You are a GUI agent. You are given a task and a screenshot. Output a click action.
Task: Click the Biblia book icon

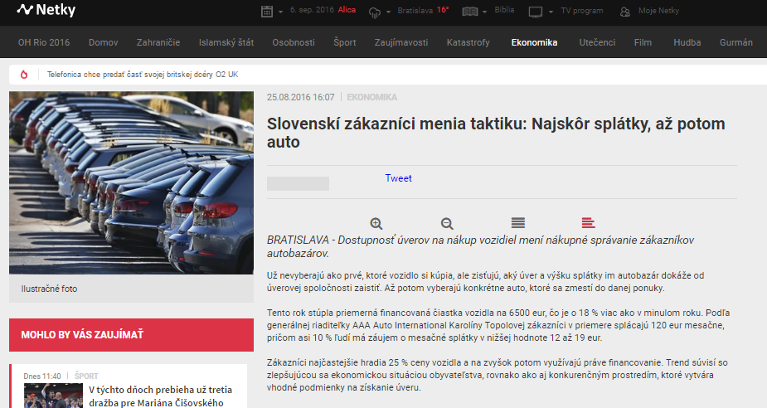[469, 12]
